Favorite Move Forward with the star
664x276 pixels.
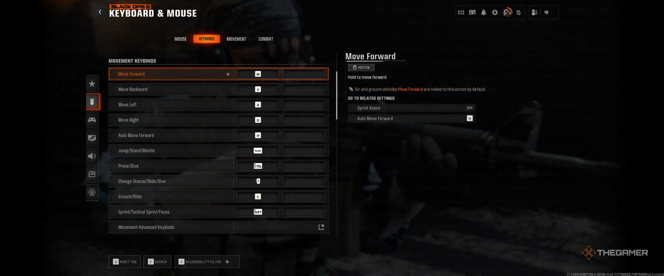click(x=228, y=74)
